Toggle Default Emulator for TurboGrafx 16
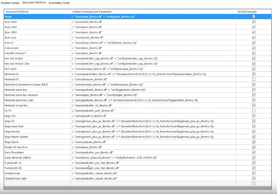The height and width of the screenshot is (194, 277). 254,163
